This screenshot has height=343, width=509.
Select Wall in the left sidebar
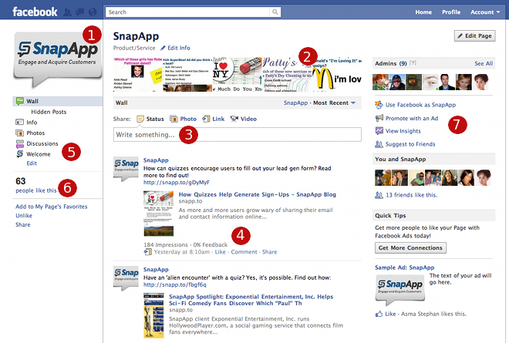point(58,101)
